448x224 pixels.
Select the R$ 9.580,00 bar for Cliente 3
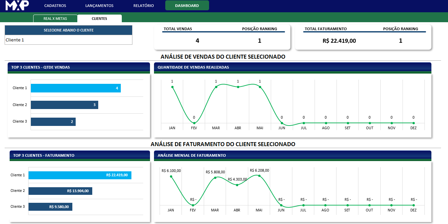(x=50, y=207)
